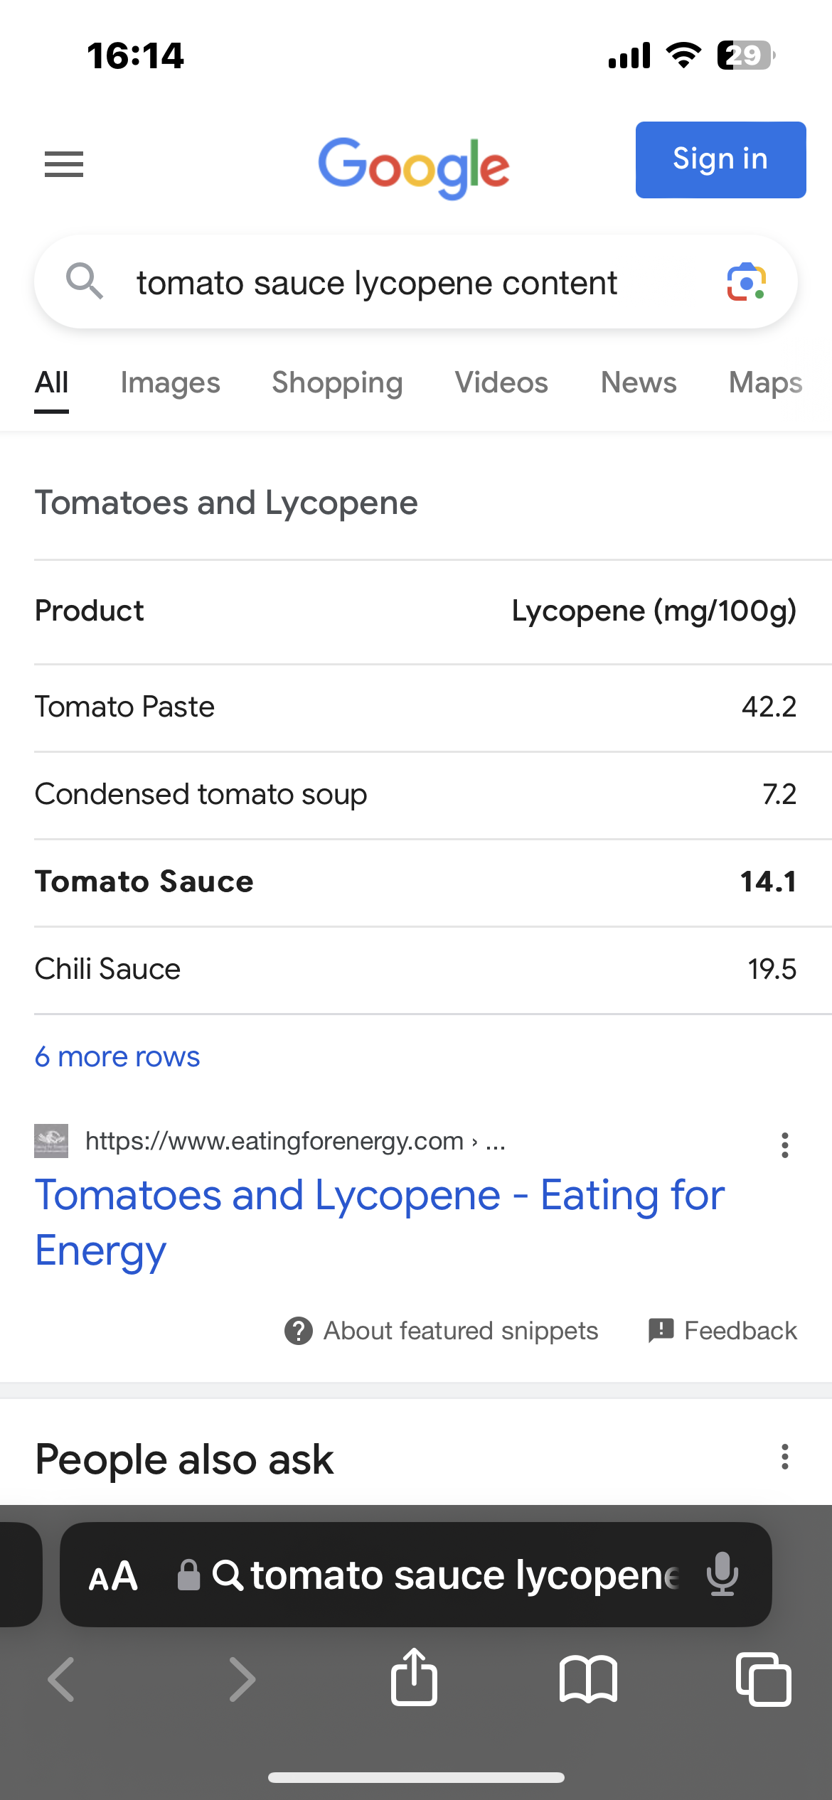Expand the 6 more rows link

click(x=117, y=1056)
